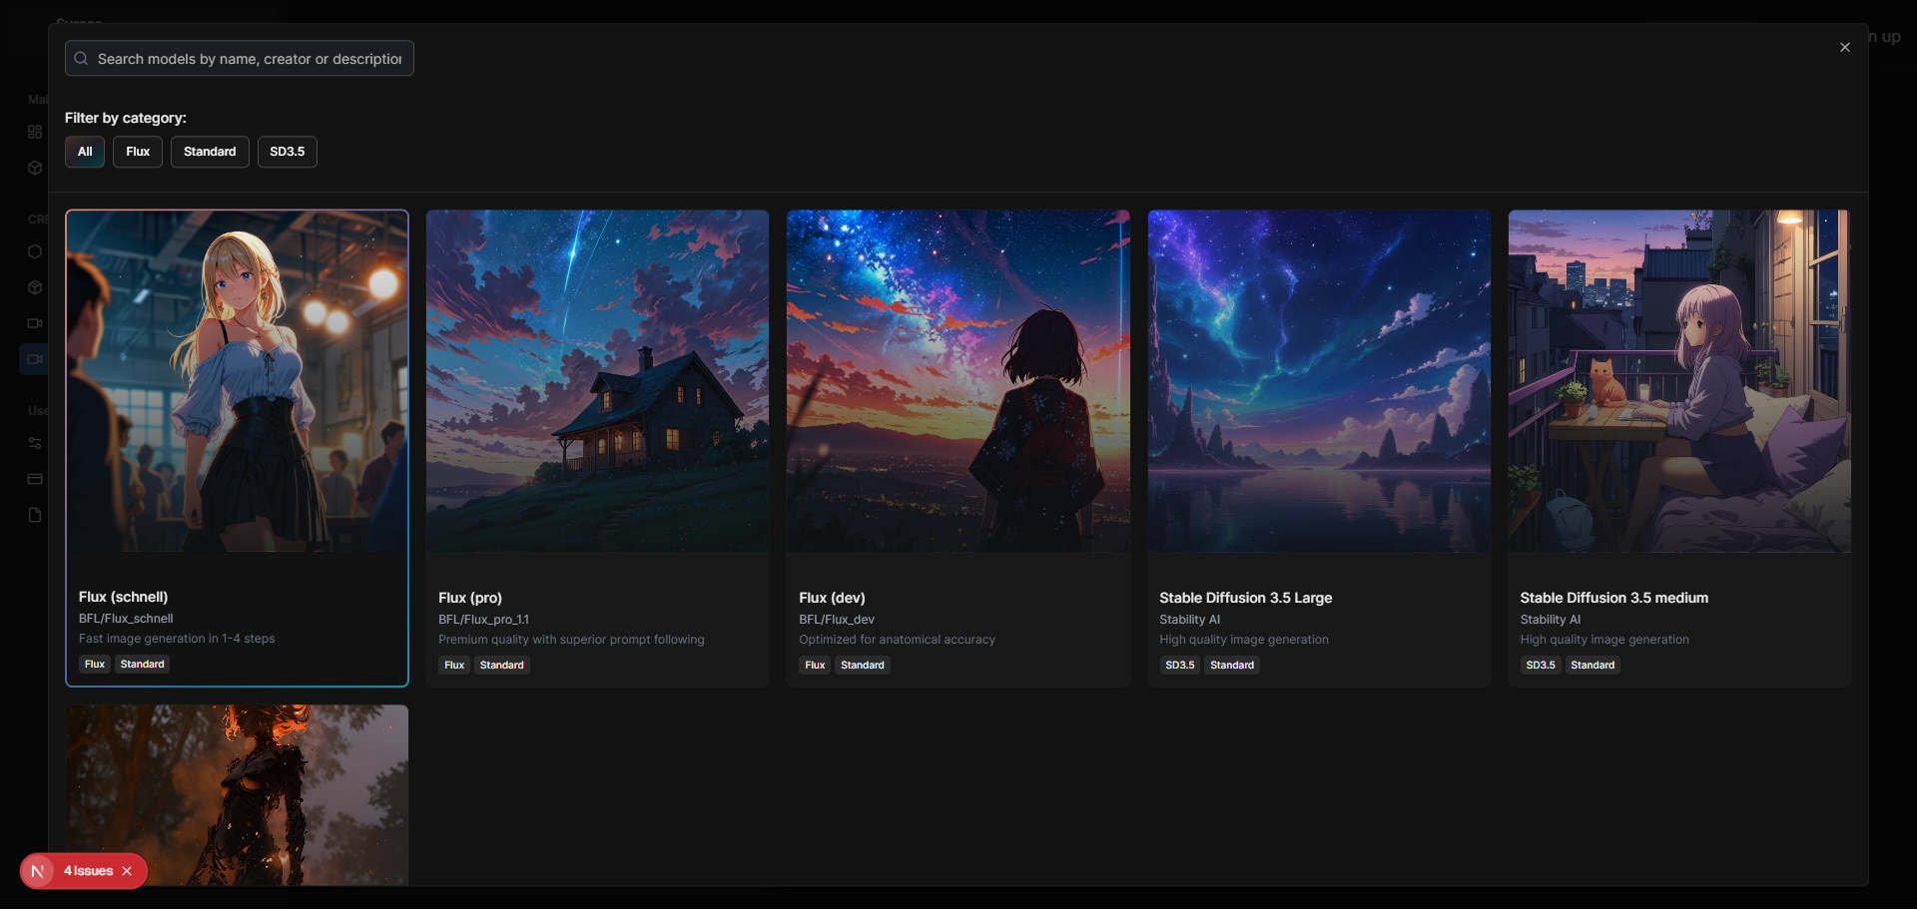Select the fiery figure model thumbnail
The image size is (1917, 910).
(237, 795)
